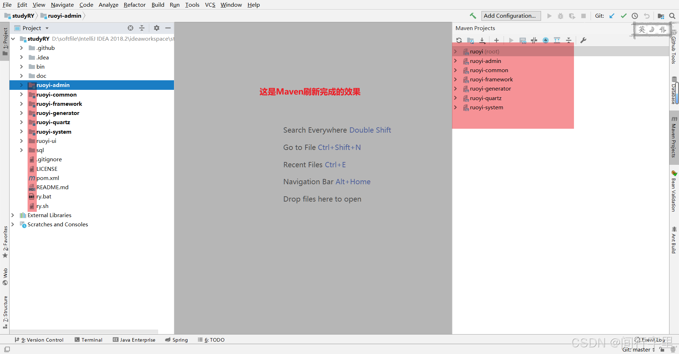Expand ruoyi-system in Maven Projects

click(x=456, y=108)
